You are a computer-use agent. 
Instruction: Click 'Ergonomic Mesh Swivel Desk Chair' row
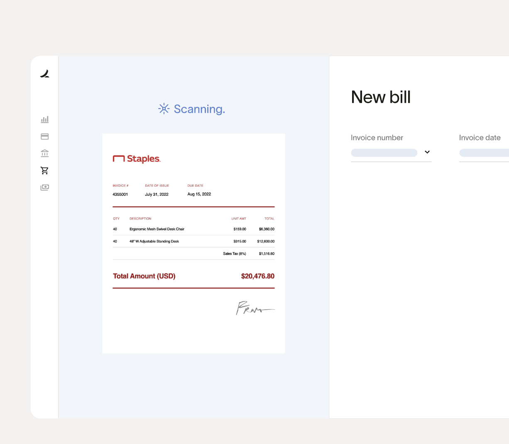click(x=193, y=229)
